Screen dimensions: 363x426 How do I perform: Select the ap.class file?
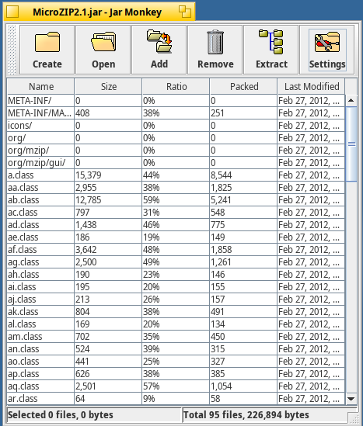[176, 373]
